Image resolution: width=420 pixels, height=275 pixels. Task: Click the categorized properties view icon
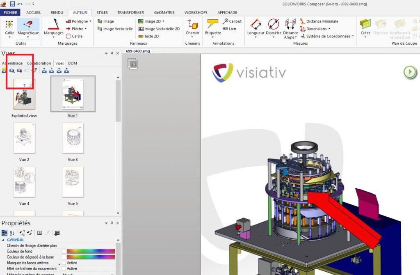[4, 233]
